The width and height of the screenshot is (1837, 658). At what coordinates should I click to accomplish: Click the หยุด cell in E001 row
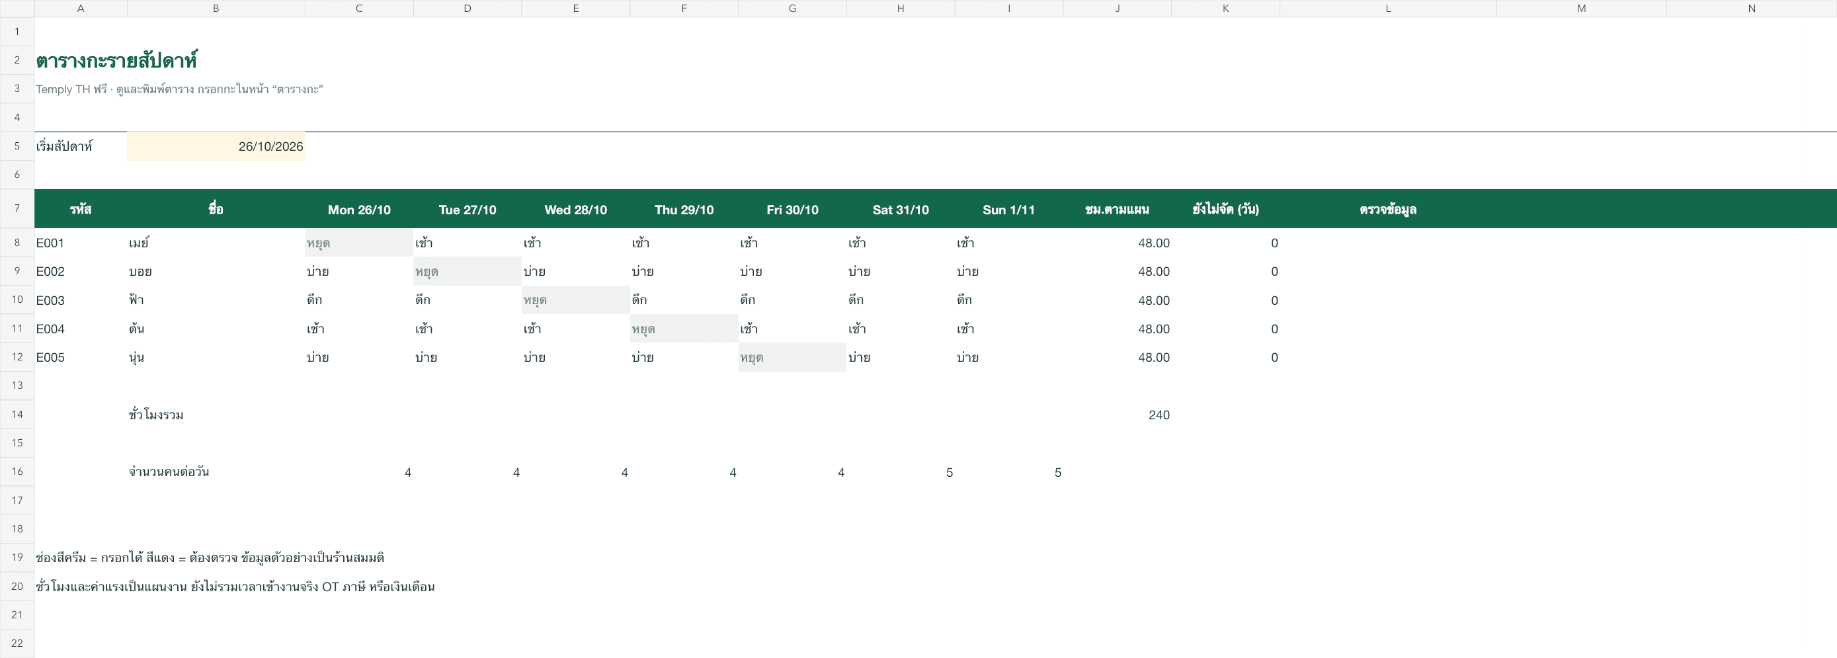click(x=358, y=243)
